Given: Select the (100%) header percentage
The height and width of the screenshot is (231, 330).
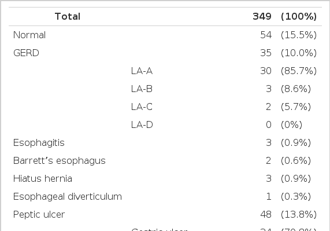Looking at the screenshot, I should (x=299, y=16).
